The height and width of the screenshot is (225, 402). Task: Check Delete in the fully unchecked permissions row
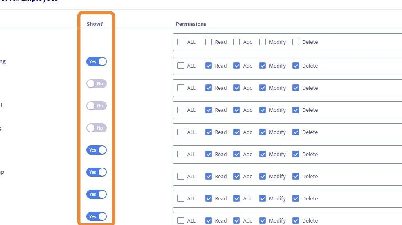pos(296,42)
